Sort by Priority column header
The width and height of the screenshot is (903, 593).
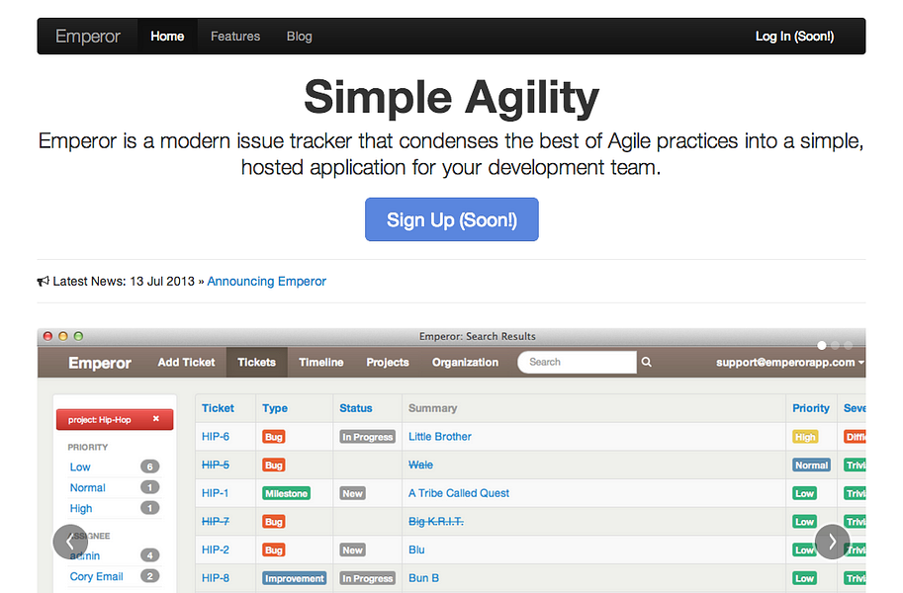pyautogui.click(x=811, y=408)
